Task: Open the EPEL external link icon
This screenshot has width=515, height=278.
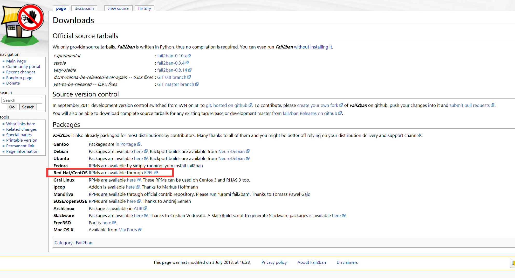Action: [x=156, y=172]
